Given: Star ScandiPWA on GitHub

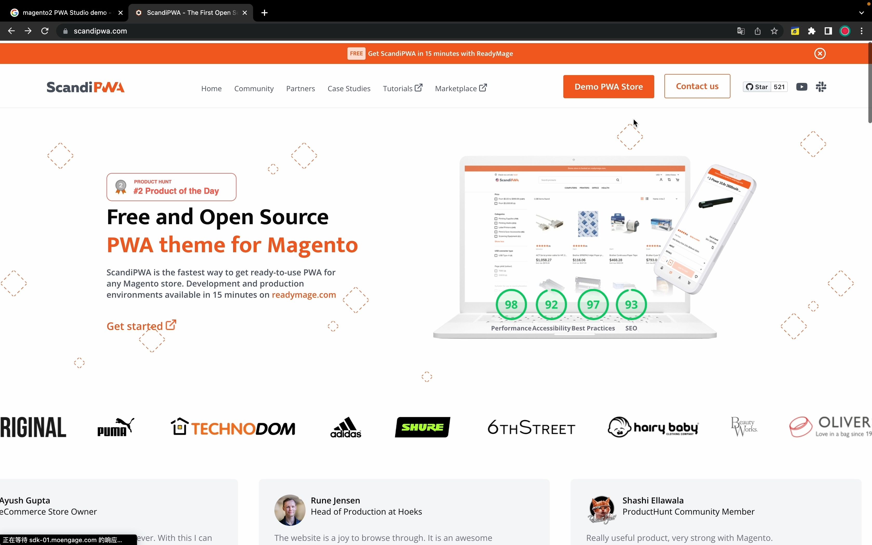Looking at the screenshot, I should [x=757, y=87].
